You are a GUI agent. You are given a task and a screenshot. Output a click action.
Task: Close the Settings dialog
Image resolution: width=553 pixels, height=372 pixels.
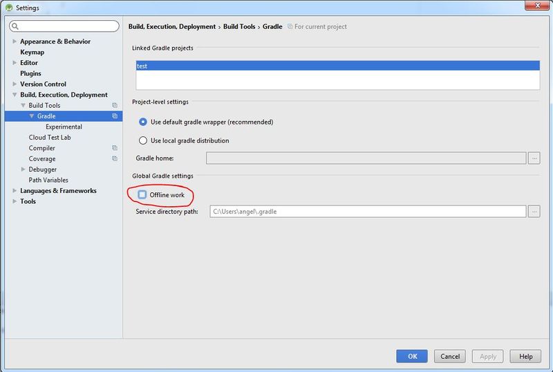[x=538, y=6]
